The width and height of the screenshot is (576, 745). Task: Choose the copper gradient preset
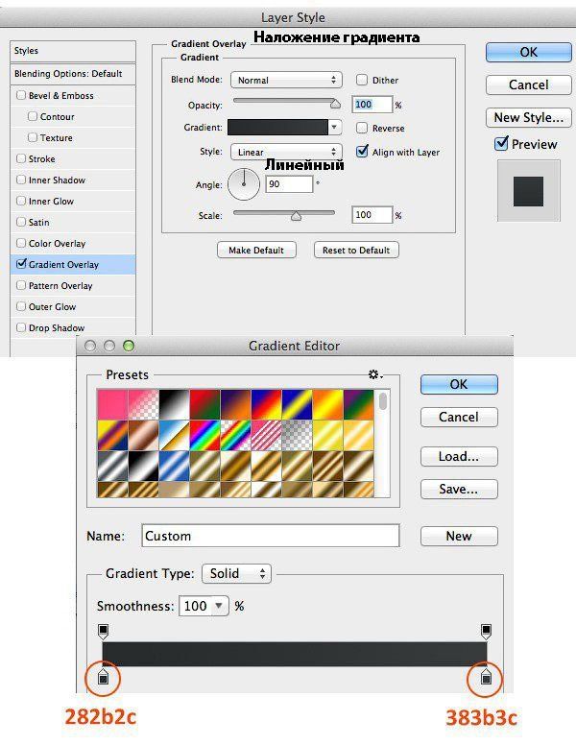pos(144,435)
